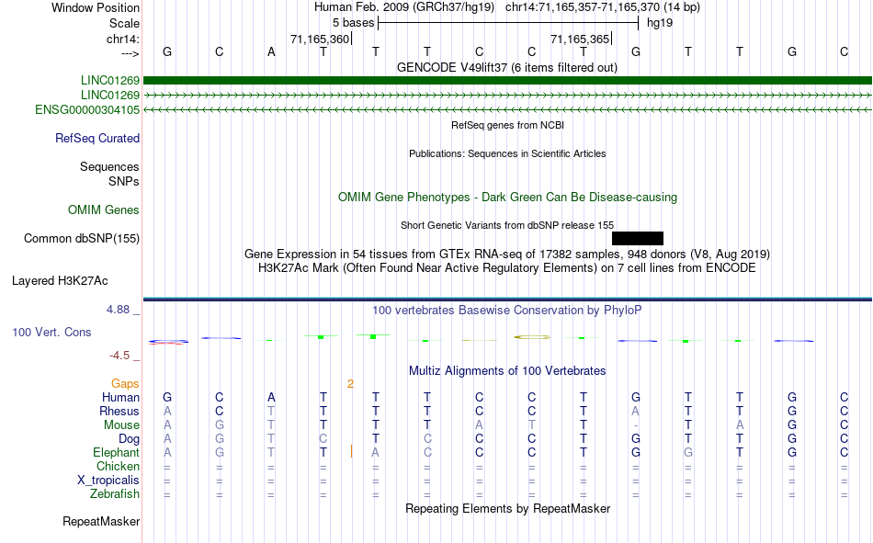873x543 pixels.
Task: Click the GTEx Gene Expression track title
Action: point(506,254)
